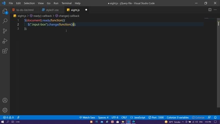The height and width of the screenshot is (124, 220).
Task: Change indentation via Spaces: 4
Action: tap(103, 117)
